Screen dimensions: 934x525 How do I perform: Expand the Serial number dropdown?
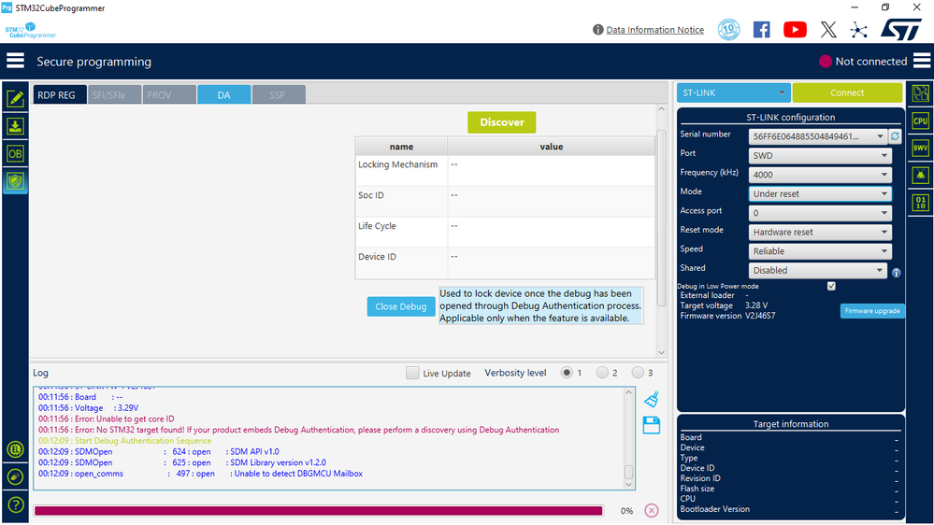coord(817,136)
